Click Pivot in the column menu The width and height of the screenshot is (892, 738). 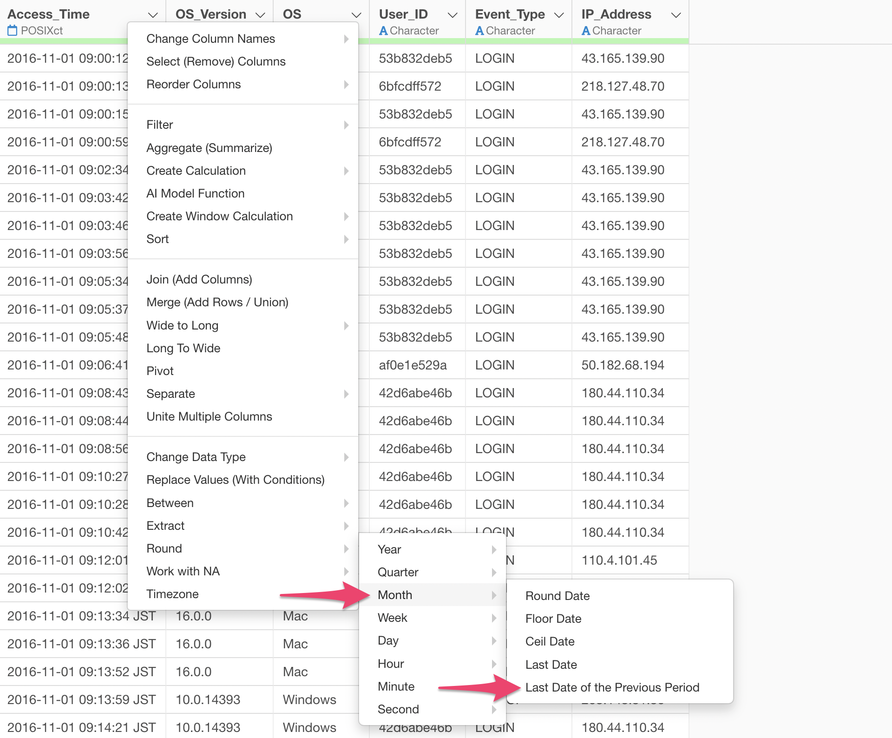(x=160, y=371)
